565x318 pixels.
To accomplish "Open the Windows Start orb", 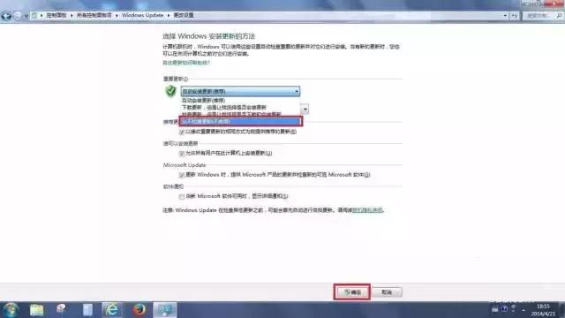I will 11,310.
